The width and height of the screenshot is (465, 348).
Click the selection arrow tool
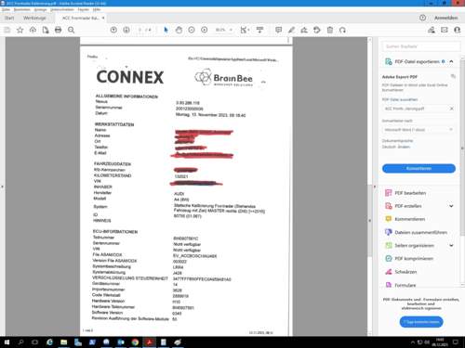[x=166, y=30]
